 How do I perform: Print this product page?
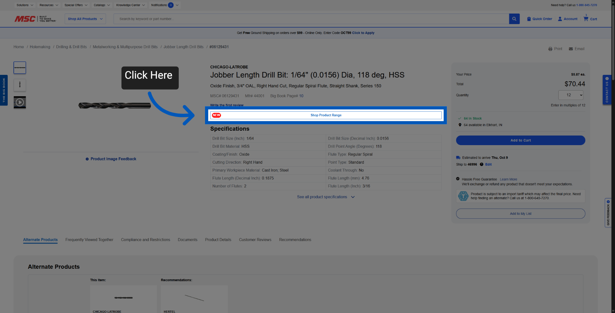555,49
